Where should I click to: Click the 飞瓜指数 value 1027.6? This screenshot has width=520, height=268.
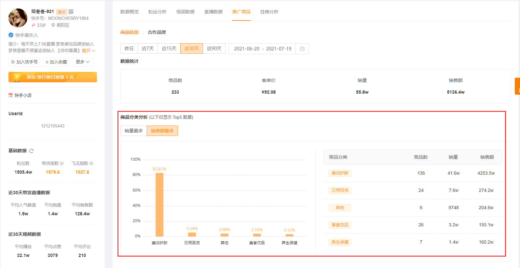tap(82, 172)
